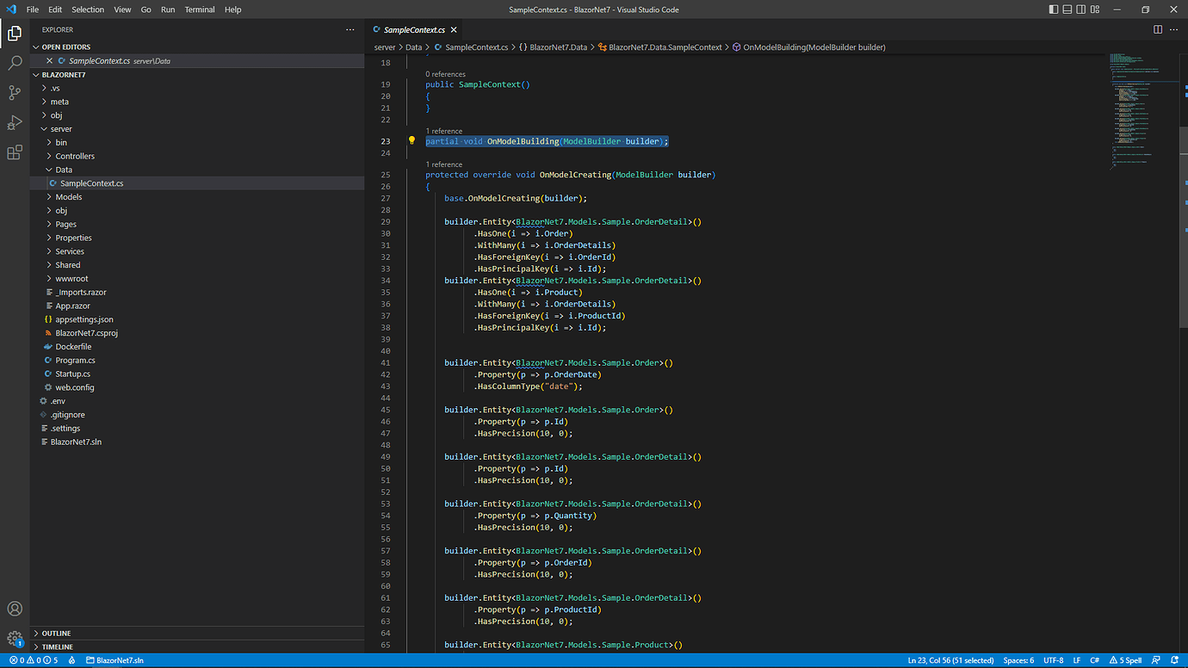Open the Explorer view in activity bar
The image size is (1188, 668).
[15, 34]
